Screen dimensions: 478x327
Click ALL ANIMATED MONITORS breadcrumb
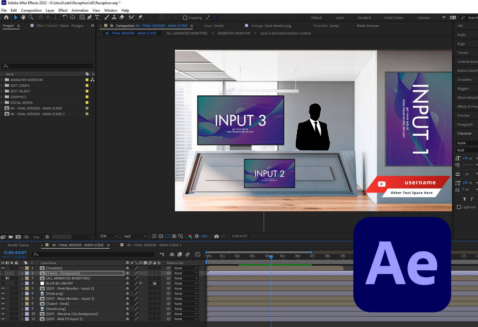pos(187,33)
